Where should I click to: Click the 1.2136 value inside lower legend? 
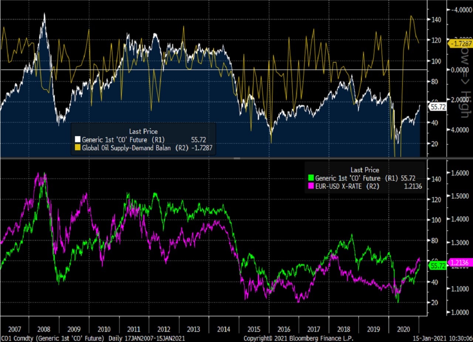[x=413, y=187]
